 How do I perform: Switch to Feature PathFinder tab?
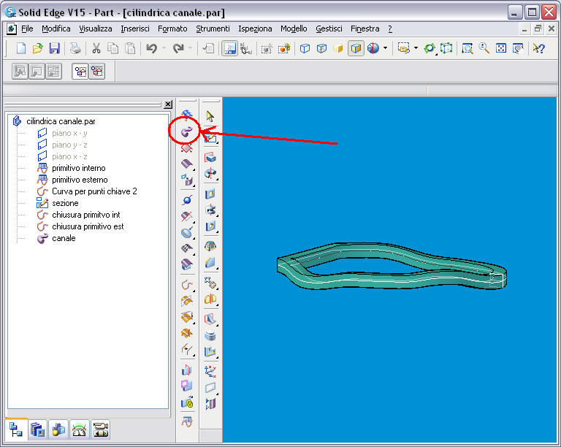click(x=16, y=429)
